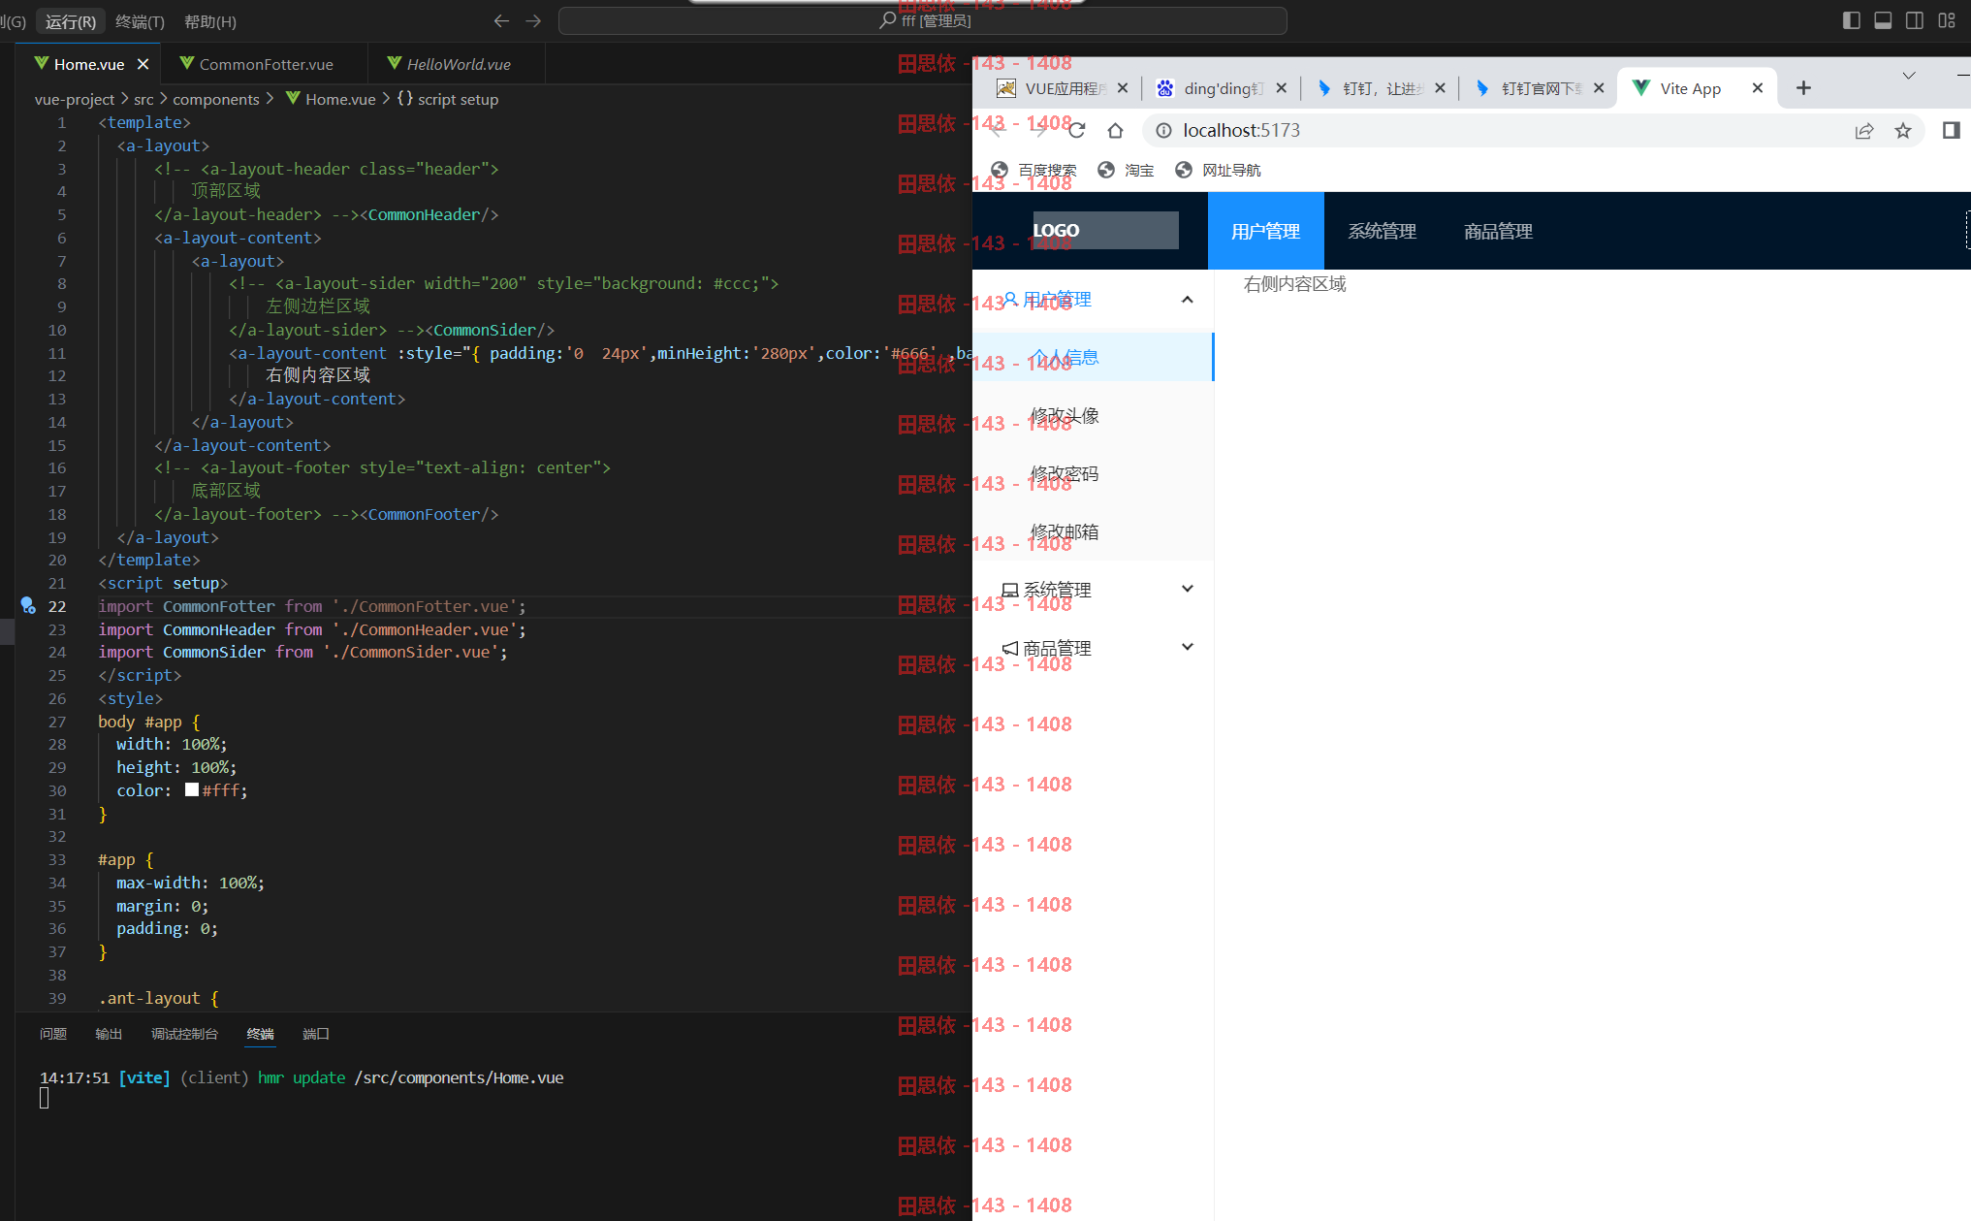
Task: Open the browser side panel icon
Action: pyautogui.click(x=1952, y=131)
